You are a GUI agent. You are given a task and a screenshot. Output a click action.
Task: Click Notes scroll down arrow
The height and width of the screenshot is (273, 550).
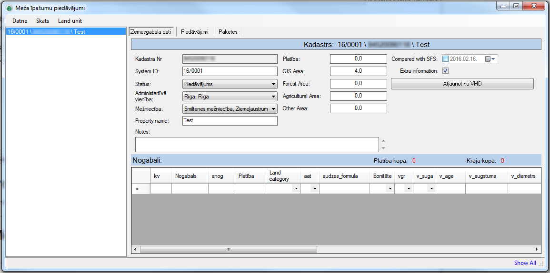click(x=383, y=148)
